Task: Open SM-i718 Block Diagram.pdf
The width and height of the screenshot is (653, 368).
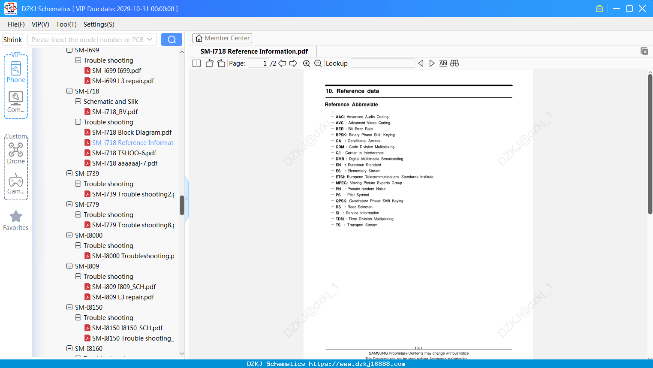Action: [x=132, y=133]
